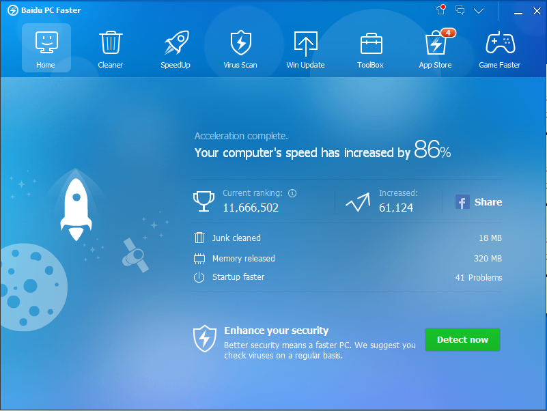Open Virus Scan shield tool
This screenshot has height=411, width=547.
(x=240, y=50)
